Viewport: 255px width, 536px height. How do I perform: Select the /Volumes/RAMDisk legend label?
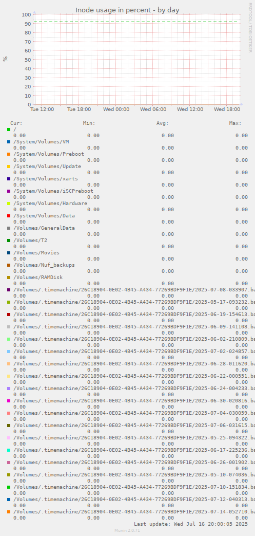(38, 277)
